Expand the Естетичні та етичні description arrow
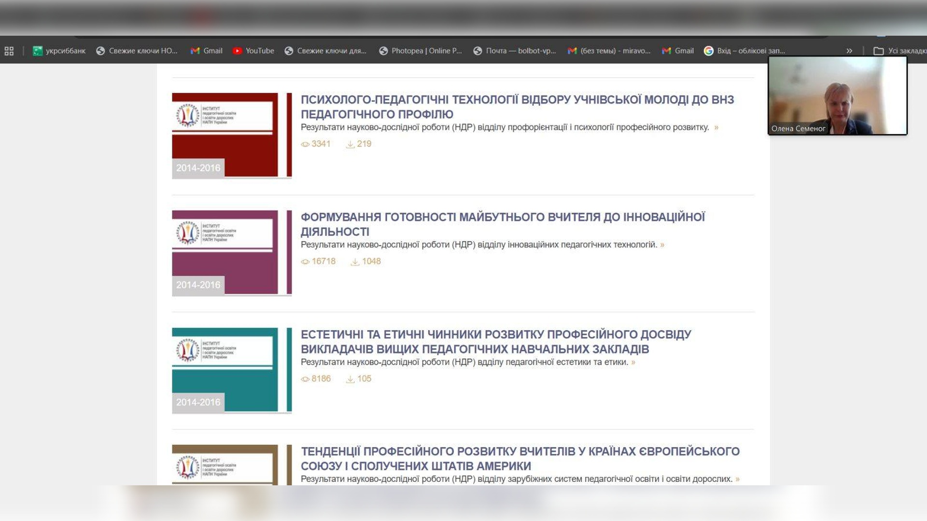927x521 pixels. pos(633,362)
